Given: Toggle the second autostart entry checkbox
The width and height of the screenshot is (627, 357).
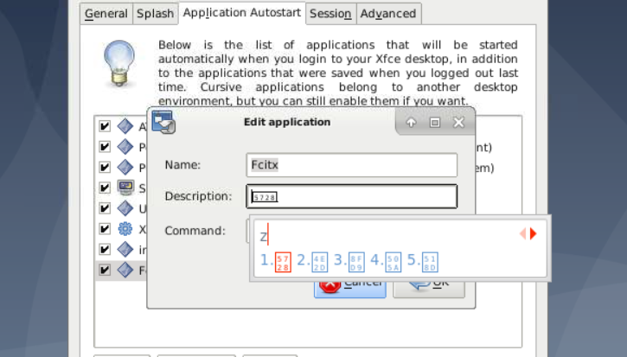Looking at the screenshot, I should point(105,147).
